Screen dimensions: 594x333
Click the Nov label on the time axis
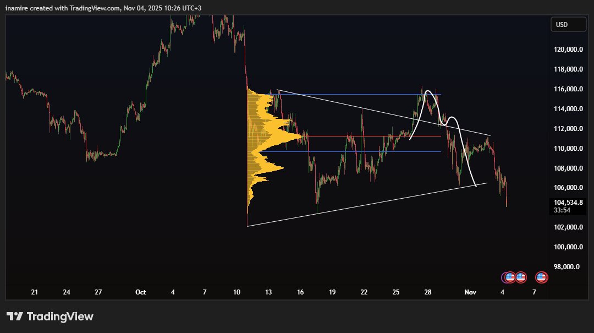470,292
